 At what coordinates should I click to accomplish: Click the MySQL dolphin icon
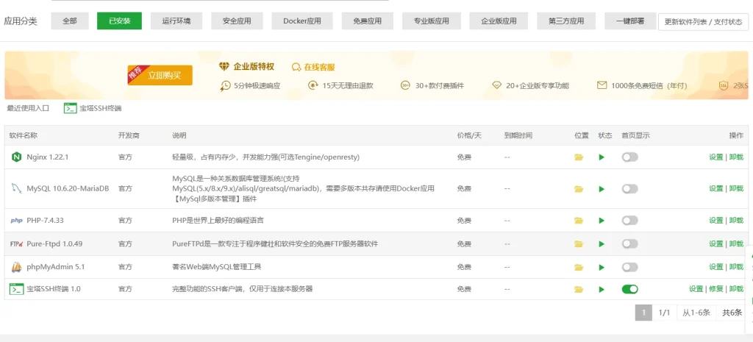[17, 188]
